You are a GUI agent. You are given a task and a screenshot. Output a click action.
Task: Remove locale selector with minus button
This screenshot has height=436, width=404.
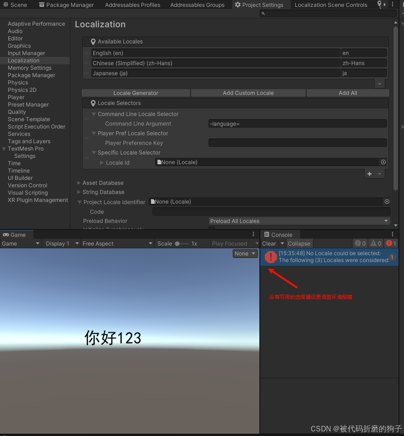coord(380,174)
